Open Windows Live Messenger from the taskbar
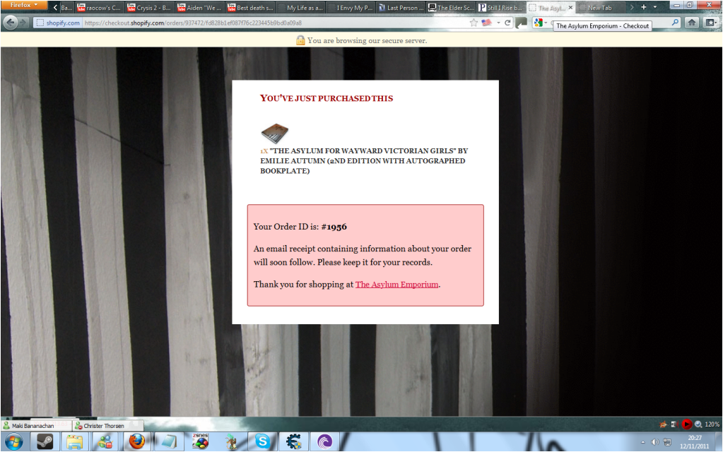This screenshot has height=452, width=723. tap(105, 442)
